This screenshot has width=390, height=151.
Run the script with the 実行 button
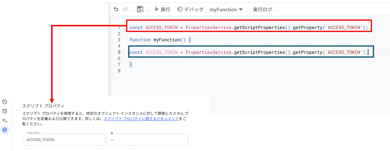[163, 9]
